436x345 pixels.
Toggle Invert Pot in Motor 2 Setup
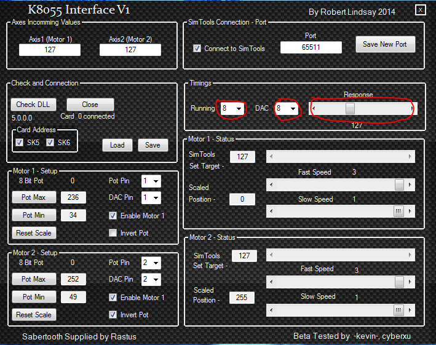[113, 315]
